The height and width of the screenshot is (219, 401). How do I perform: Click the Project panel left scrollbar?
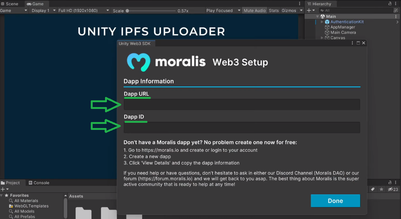pyautogui.click(x=66, y=208)
